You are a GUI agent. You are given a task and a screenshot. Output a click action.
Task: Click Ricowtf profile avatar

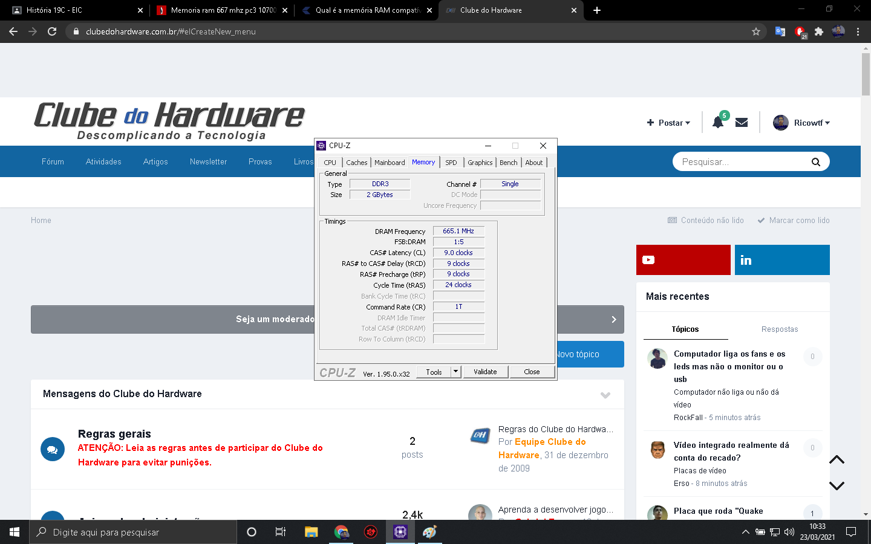(x=780, y=123)
